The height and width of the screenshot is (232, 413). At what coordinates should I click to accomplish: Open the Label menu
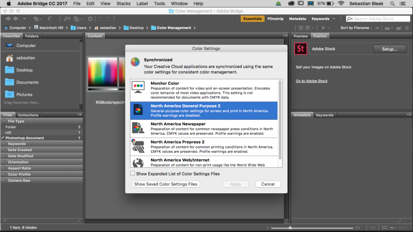pyautogui.click(x=142, y=4)
